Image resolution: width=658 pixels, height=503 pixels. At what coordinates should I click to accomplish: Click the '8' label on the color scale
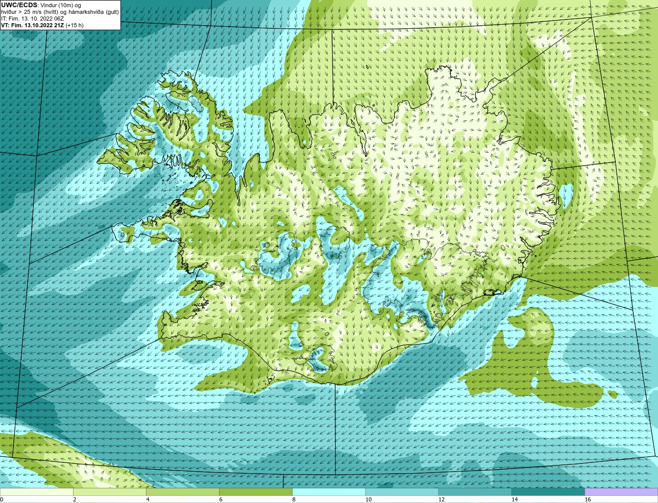[294, 499]
